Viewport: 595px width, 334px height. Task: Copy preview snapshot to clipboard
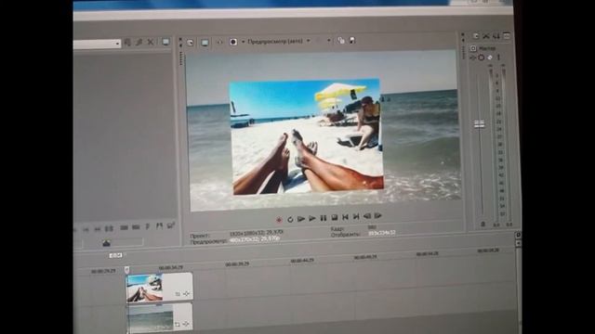[x=341, y=40]
